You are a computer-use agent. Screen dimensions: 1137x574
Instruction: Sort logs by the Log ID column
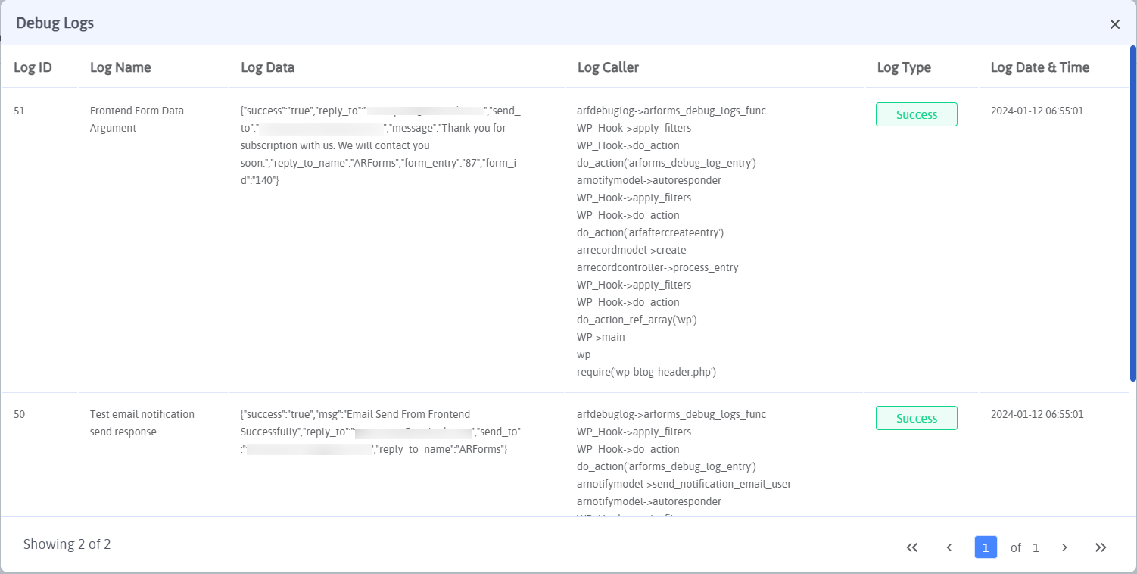tap(32, 67)
